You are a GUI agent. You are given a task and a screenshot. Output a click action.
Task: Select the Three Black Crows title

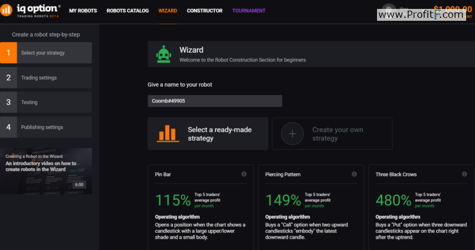coord(396,174)
